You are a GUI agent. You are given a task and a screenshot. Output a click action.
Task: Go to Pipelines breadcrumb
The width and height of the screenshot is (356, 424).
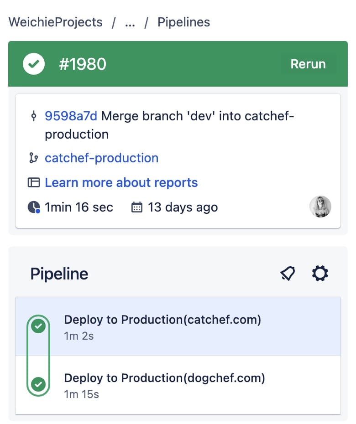point(183,22)
